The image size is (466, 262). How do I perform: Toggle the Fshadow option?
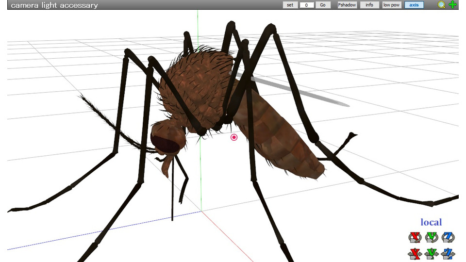coord(347,5)
